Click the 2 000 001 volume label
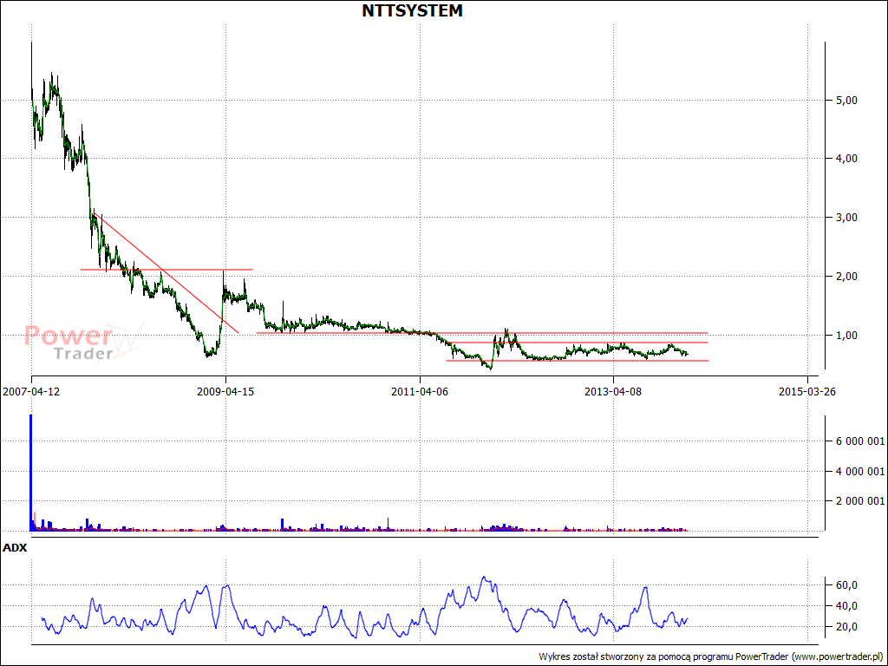The height and width of the screenshot is (666, 888). 859,501
